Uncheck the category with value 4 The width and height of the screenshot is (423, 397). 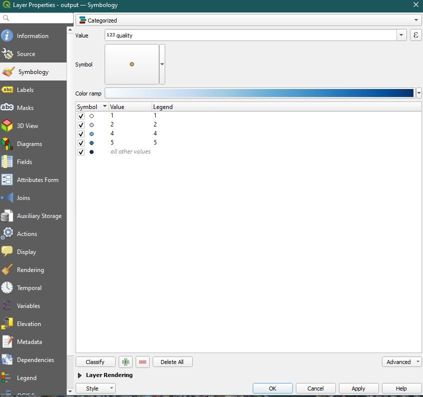[x=81, y=133]
